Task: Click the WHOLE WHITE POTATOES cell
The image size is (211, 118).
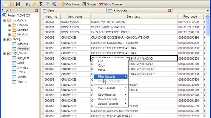Action: [x=134, y=27]
